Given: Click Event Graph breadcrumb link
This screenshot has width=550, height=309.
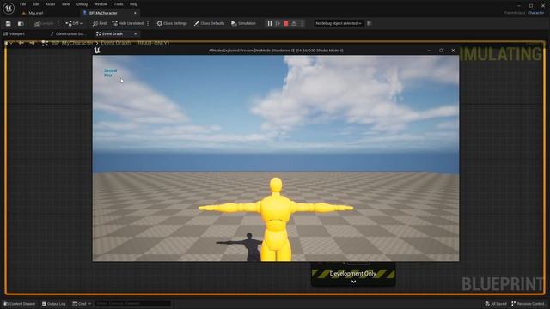Looking at the screenshot, I should coord(116,43).
